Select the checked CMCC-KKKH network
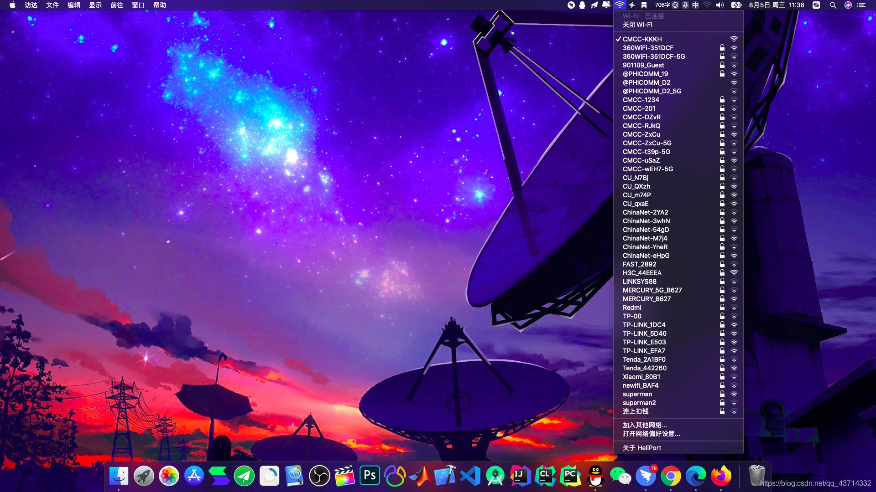Viewport: 876px width, 492px height. point(642,39)
